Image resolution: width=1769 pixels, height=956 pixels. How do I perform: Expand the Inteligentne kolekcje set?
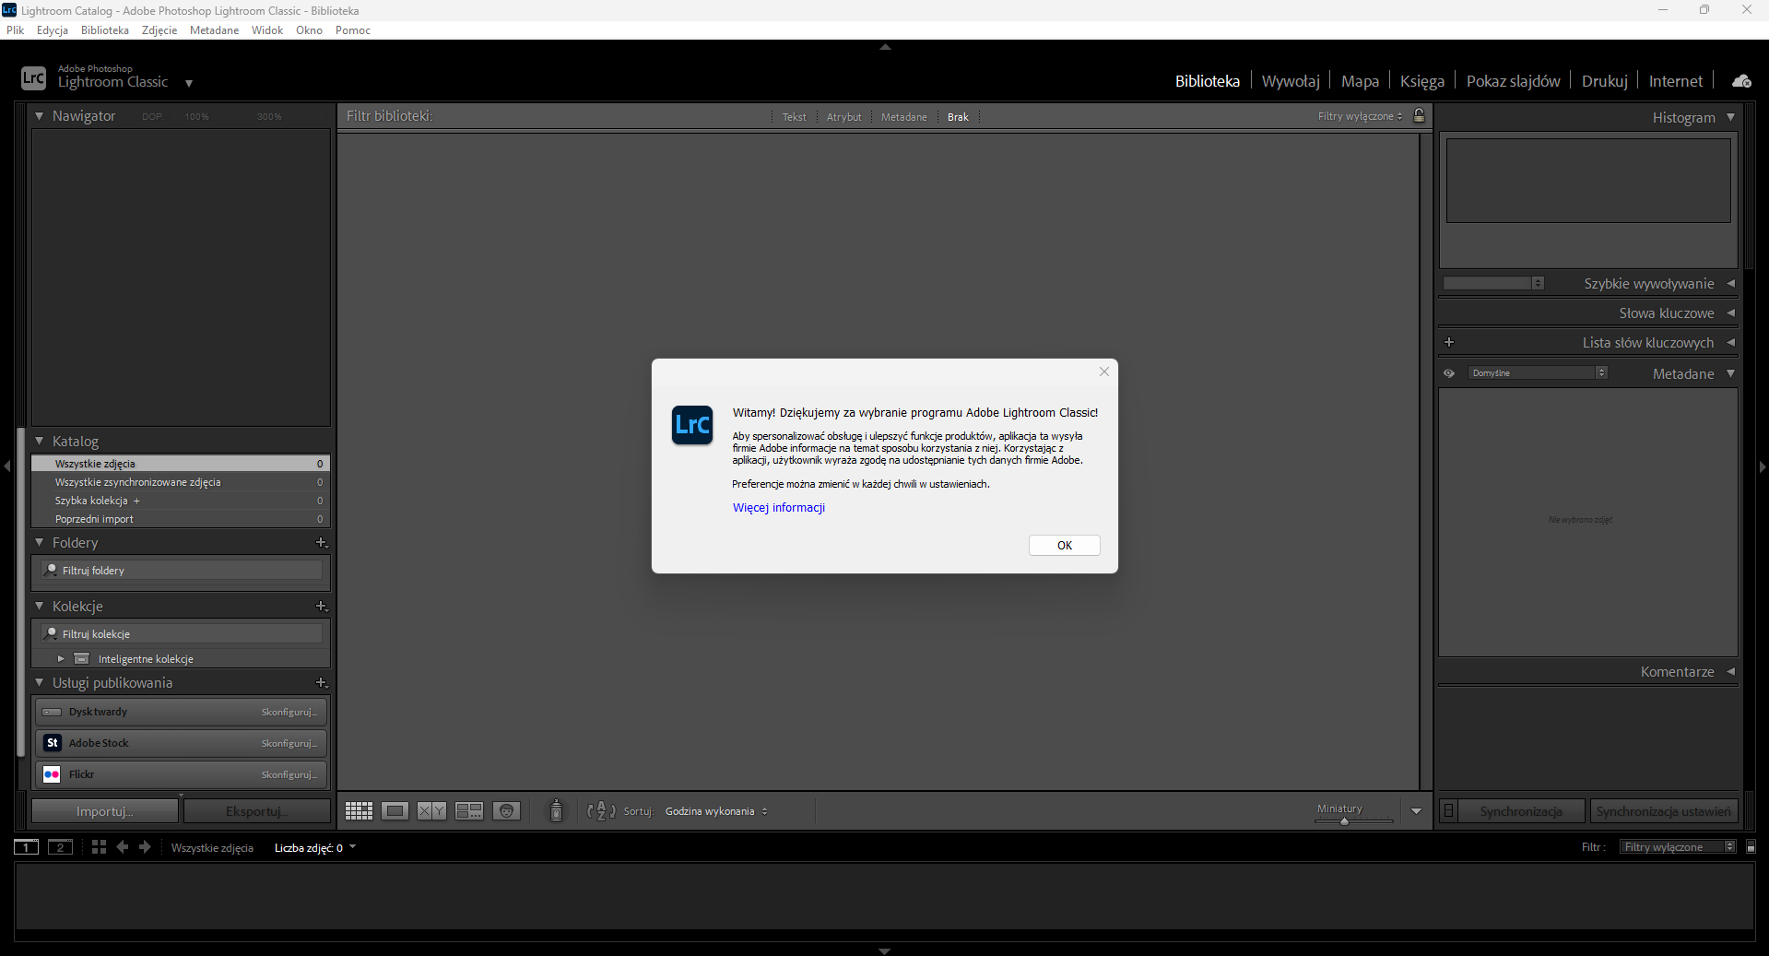61,659
